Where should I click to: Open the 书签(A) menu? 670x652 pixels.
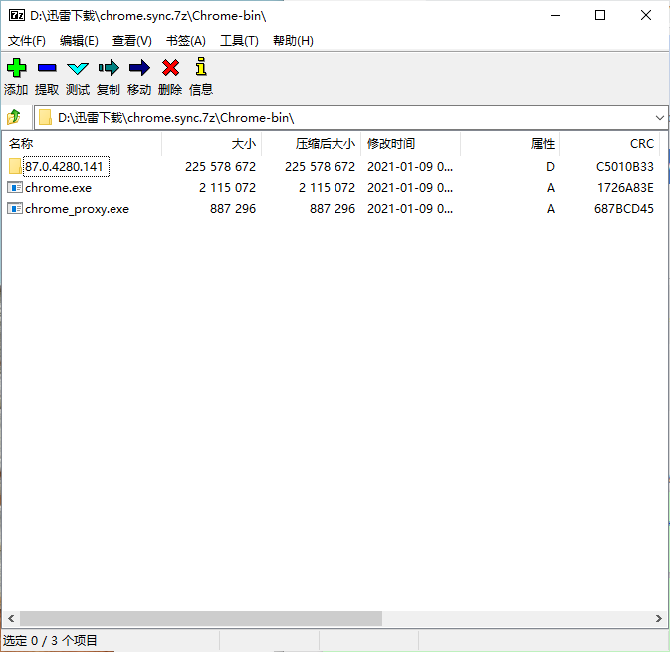[x=186, y=41]
